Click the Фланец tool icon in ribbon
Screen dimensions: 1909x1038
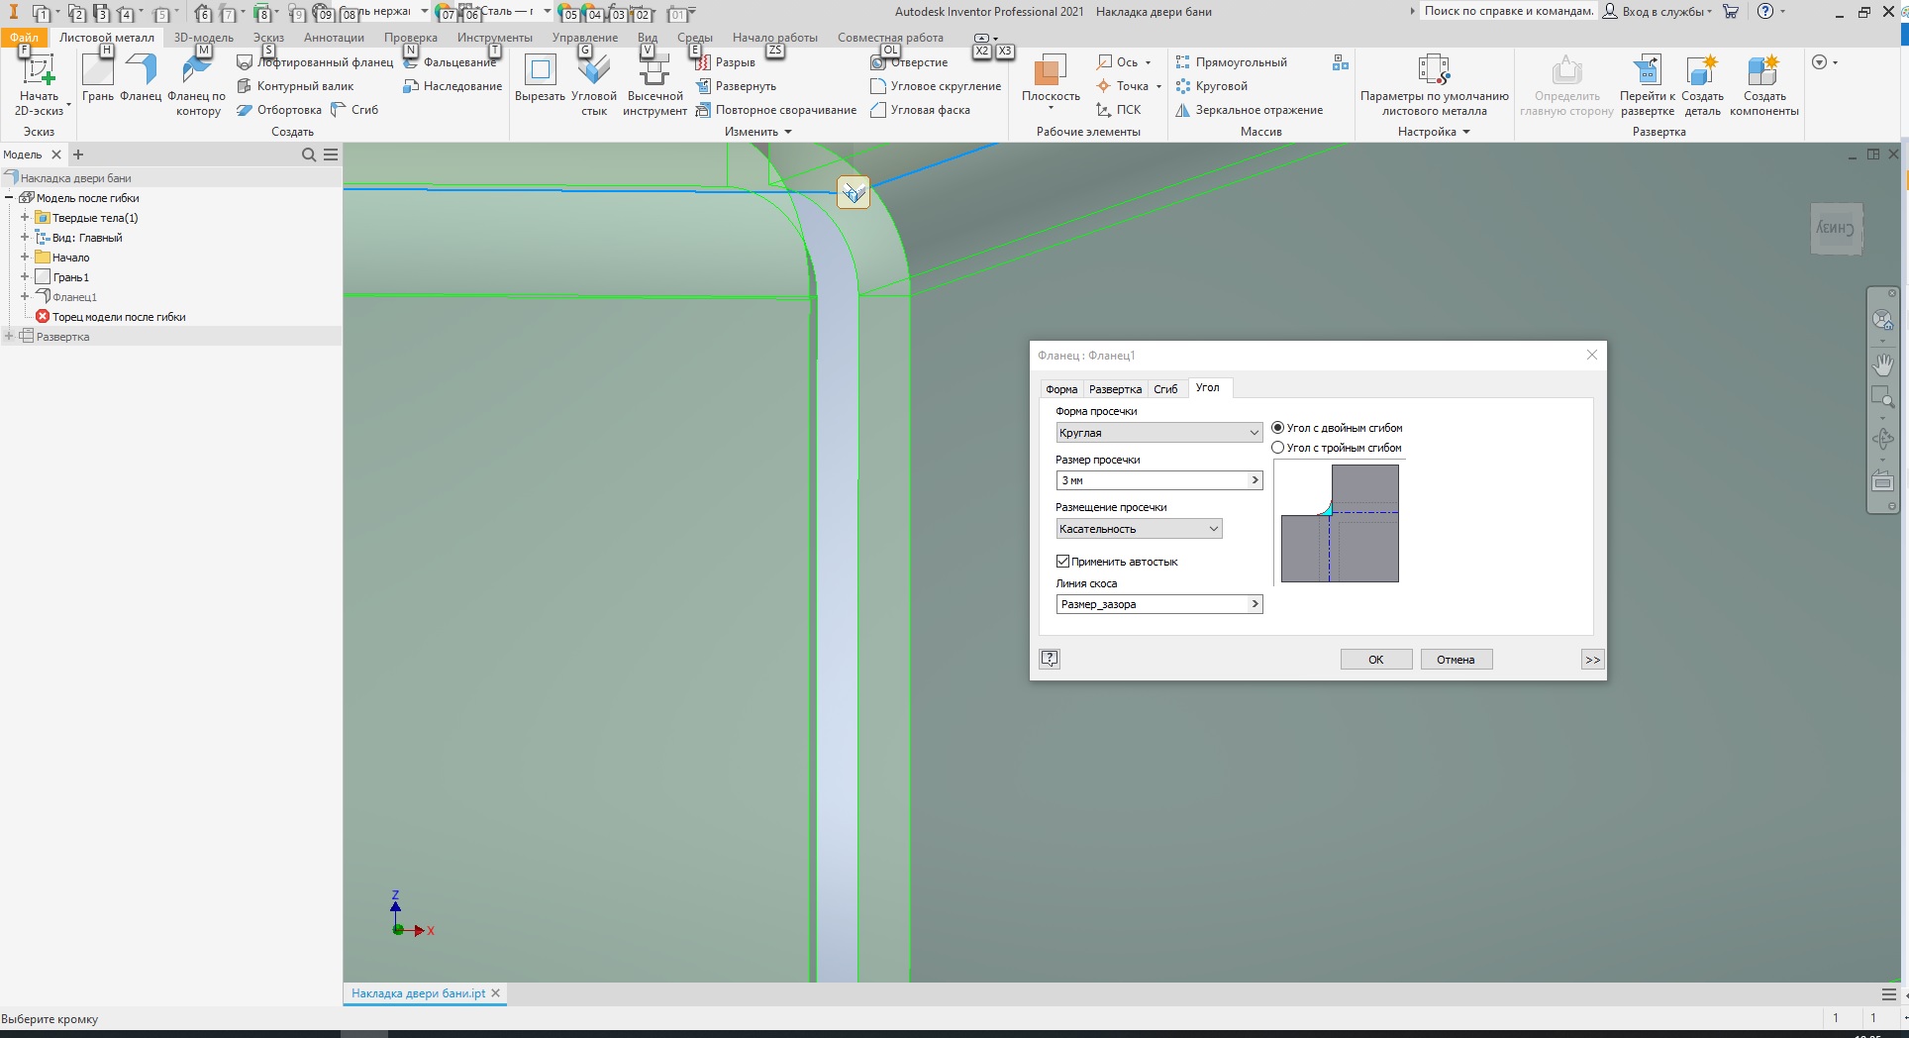pos(141,74)
